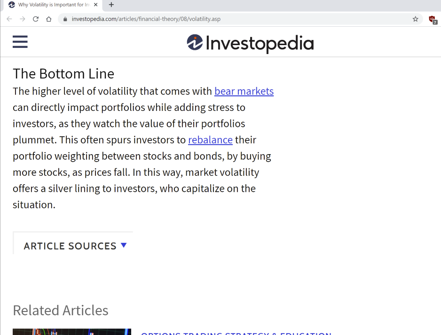The width and height of the screenshot is (441, 335).
Task: Go back to the previous page
Action: point(9,19)
